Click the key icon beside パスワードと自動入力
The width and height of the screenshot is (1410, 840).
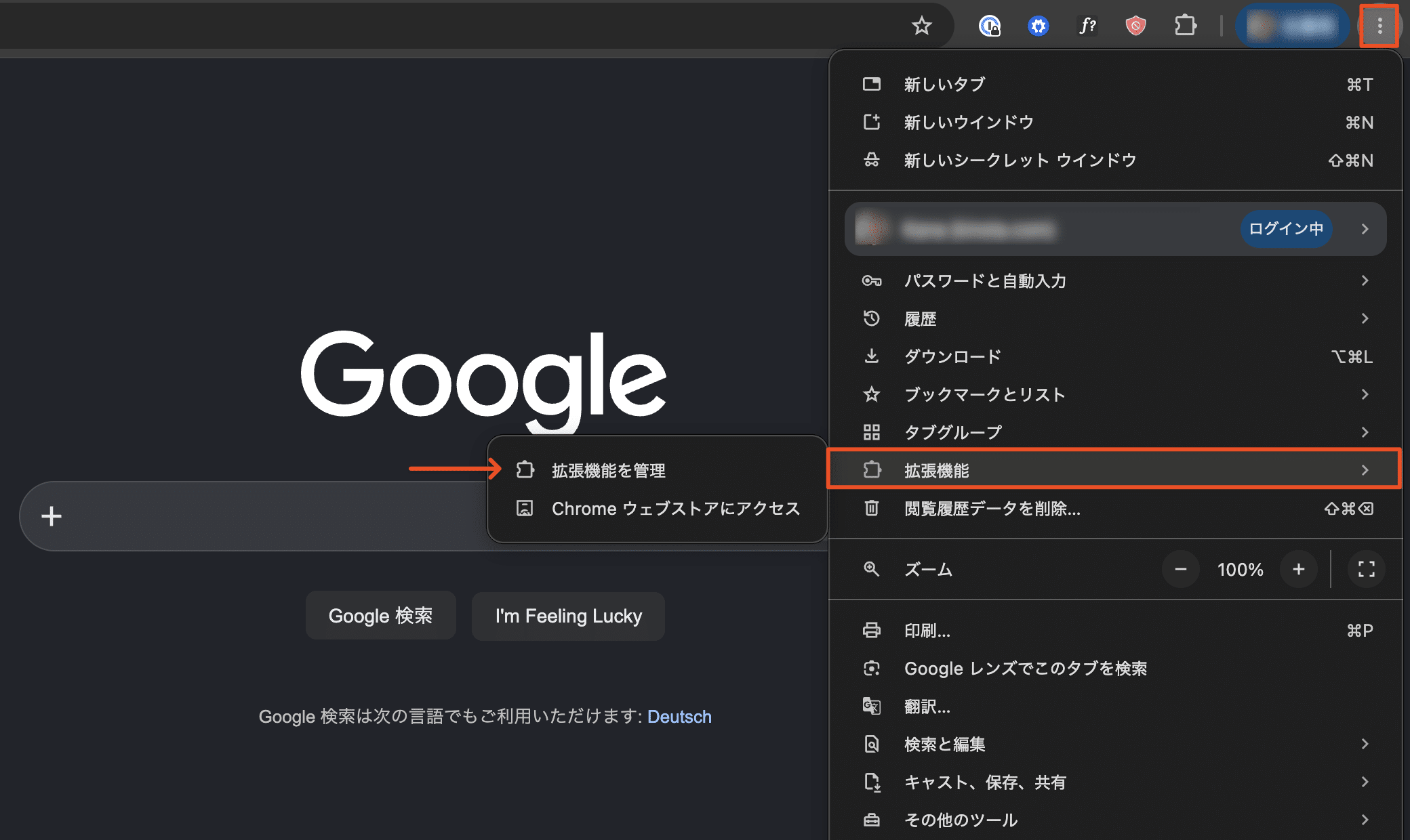point(872,281)
